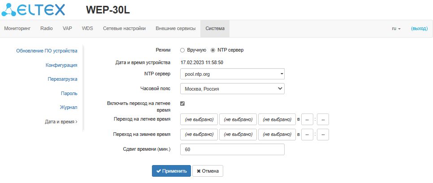This screenshot has height=183, width=433.
Task: Open the Сетевые настройки tab
Action: [124, 28]
